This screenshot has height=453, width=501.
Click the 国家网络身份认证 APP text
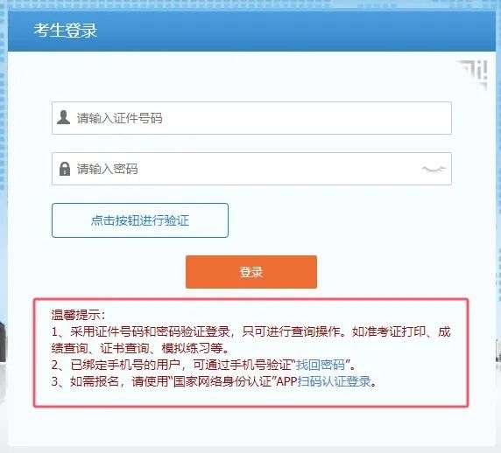coord(235,381)
